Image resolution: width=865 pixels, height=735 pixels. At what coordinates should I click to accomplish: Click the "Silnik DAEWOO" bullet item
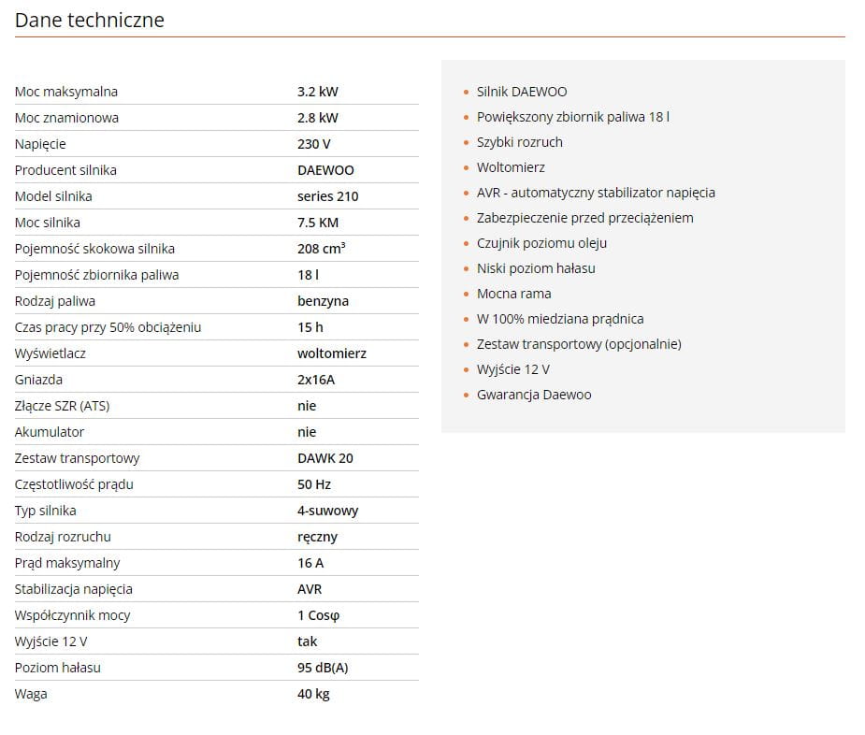coord(522,92)
